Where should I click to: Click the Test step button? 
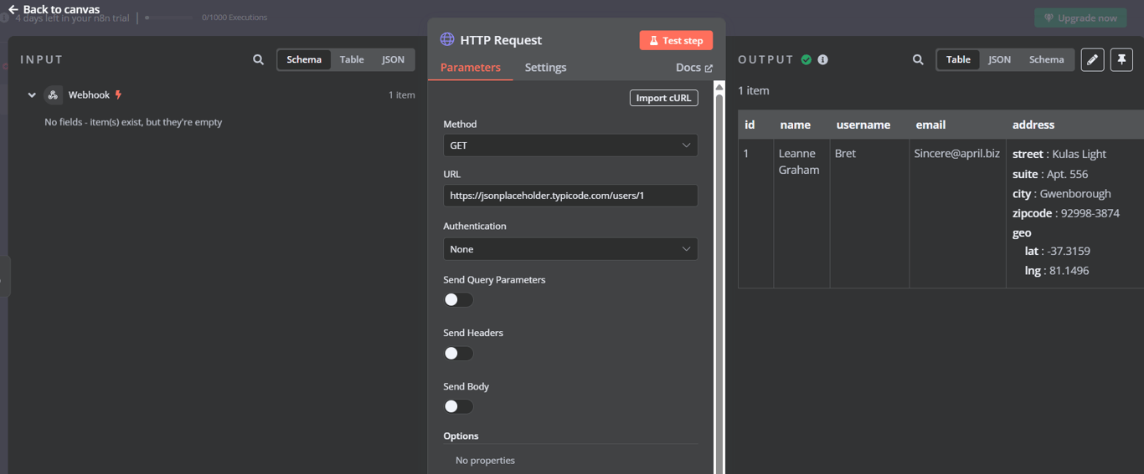click(676, 41)
